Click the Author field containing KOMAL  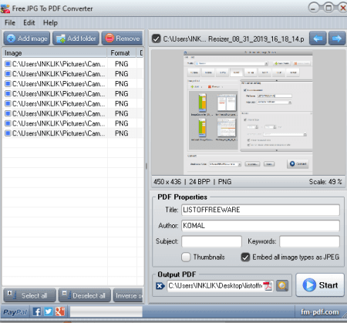[261, 226]
